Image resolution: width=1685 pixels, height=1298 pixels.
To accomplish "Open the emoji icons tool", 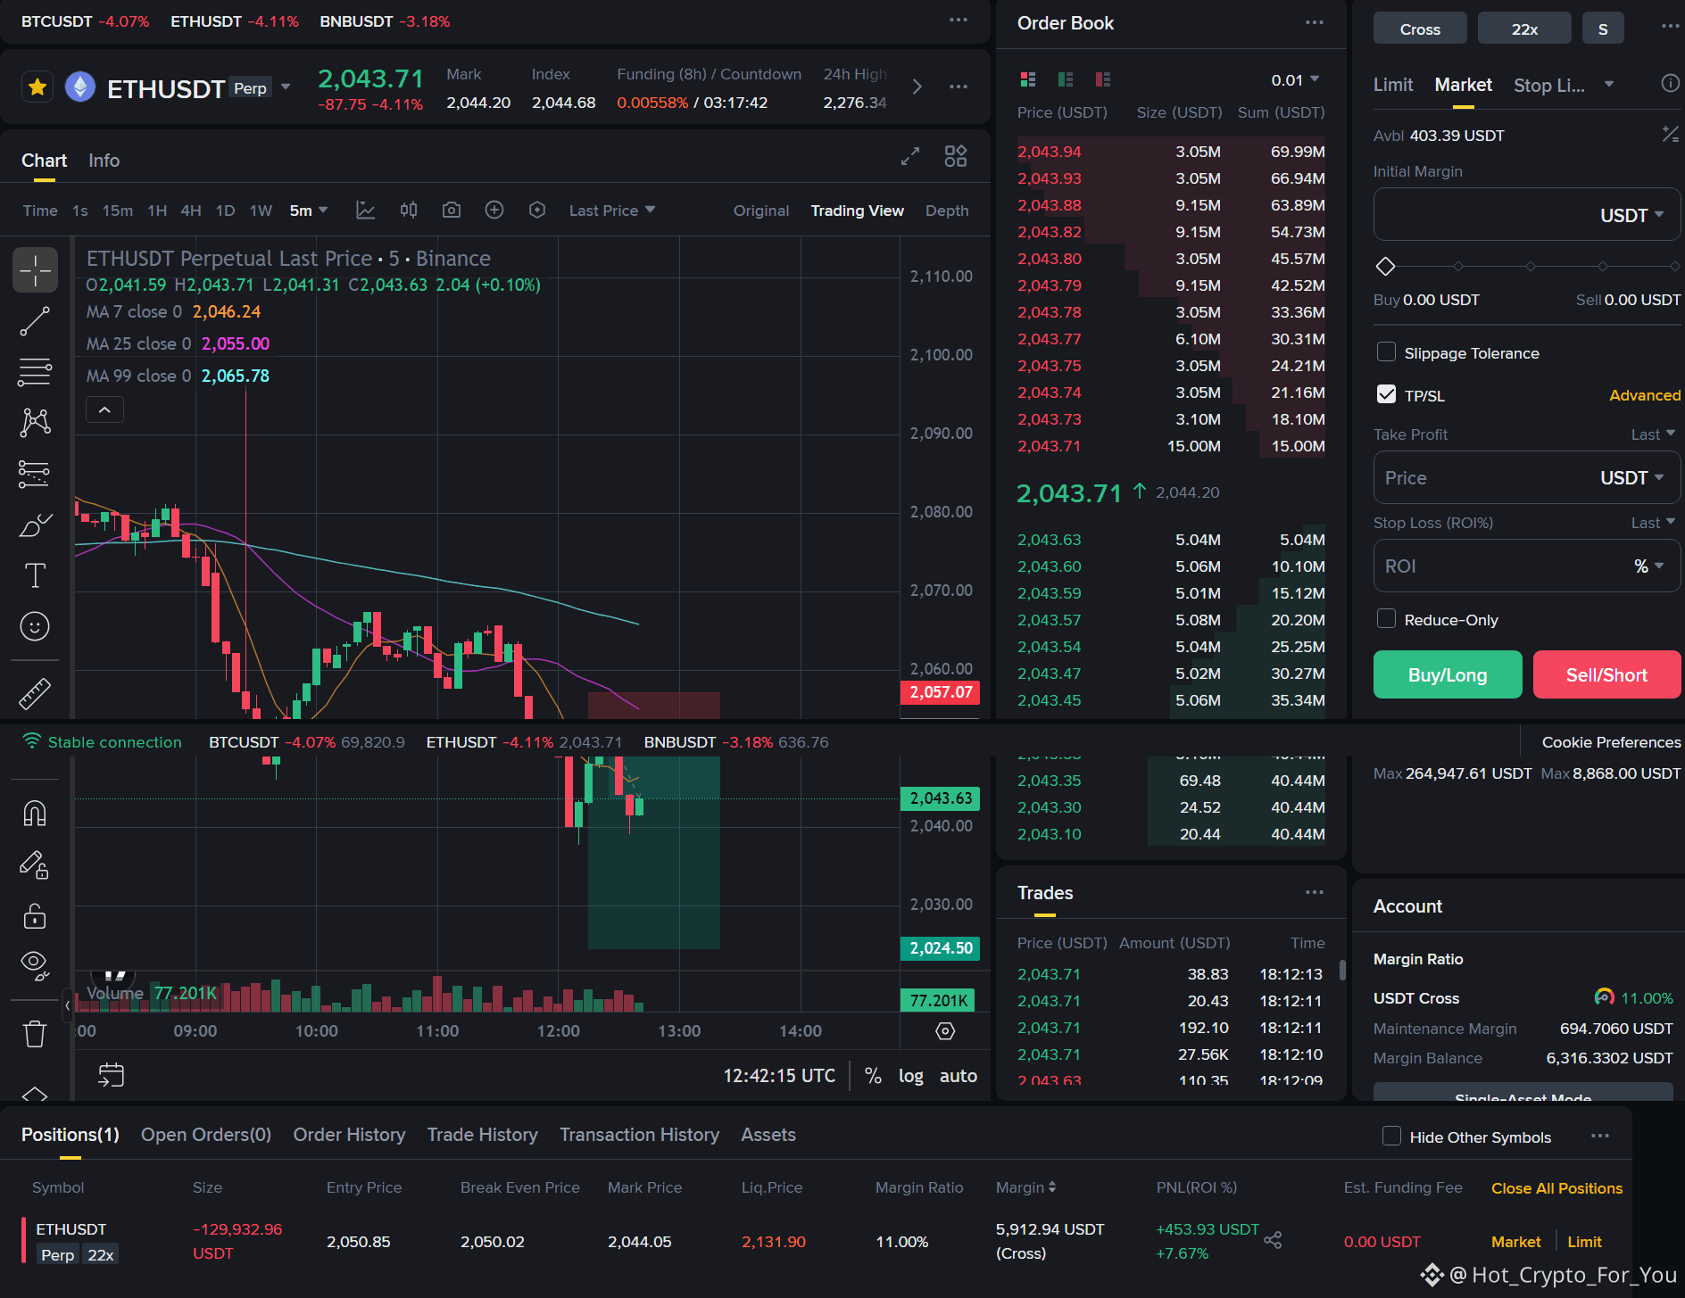I will click(x=35, y=626).
